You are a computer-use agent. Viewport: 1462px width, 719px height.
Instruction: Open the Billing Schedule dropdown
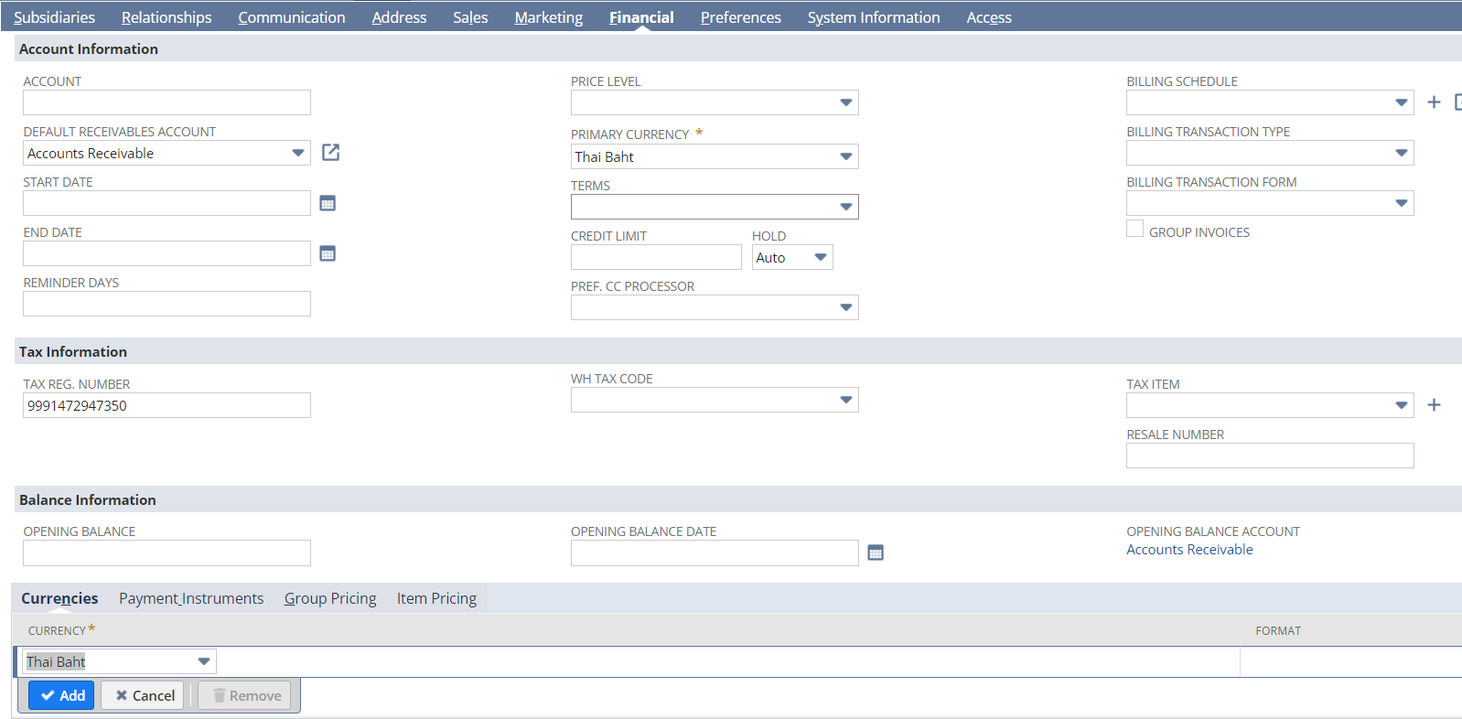[1402, 102]
